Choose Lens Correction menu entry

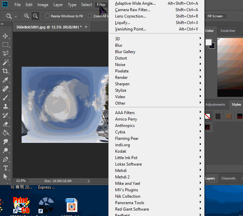pyautogui.click(x=156, y=16)
